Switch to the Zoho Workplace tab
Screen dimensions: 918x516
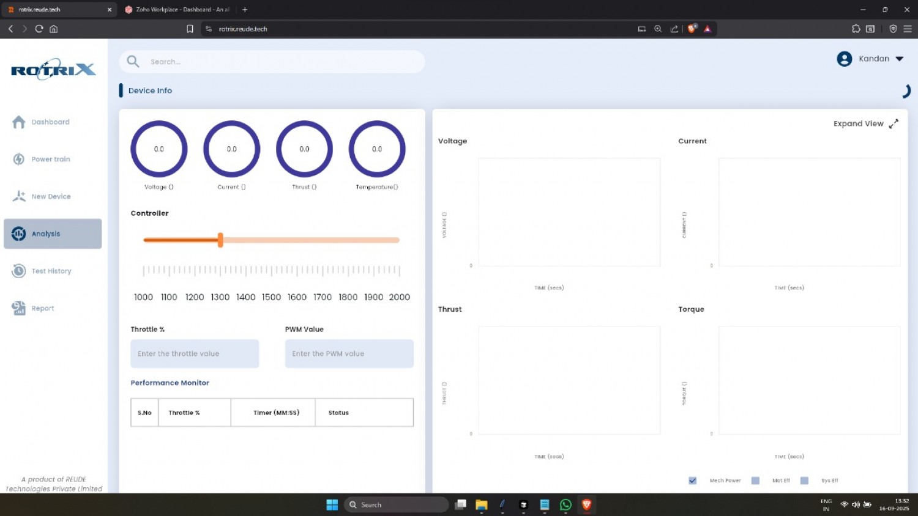(177, 10)
